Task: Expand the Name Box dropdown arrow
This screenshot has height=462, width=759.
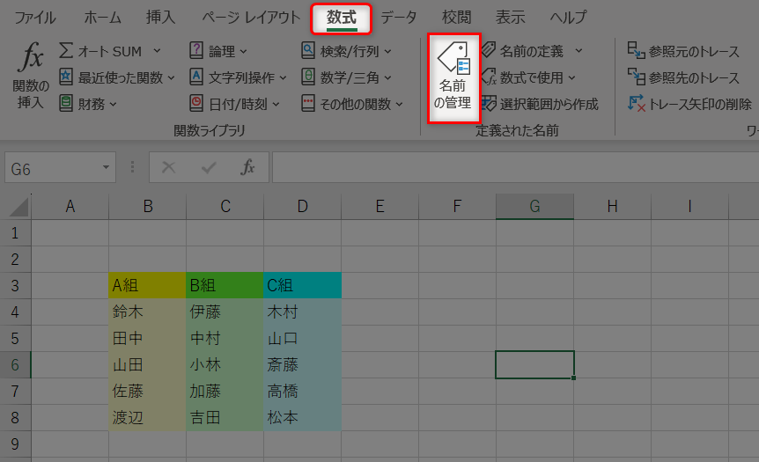Action: (x=107, y=168)
